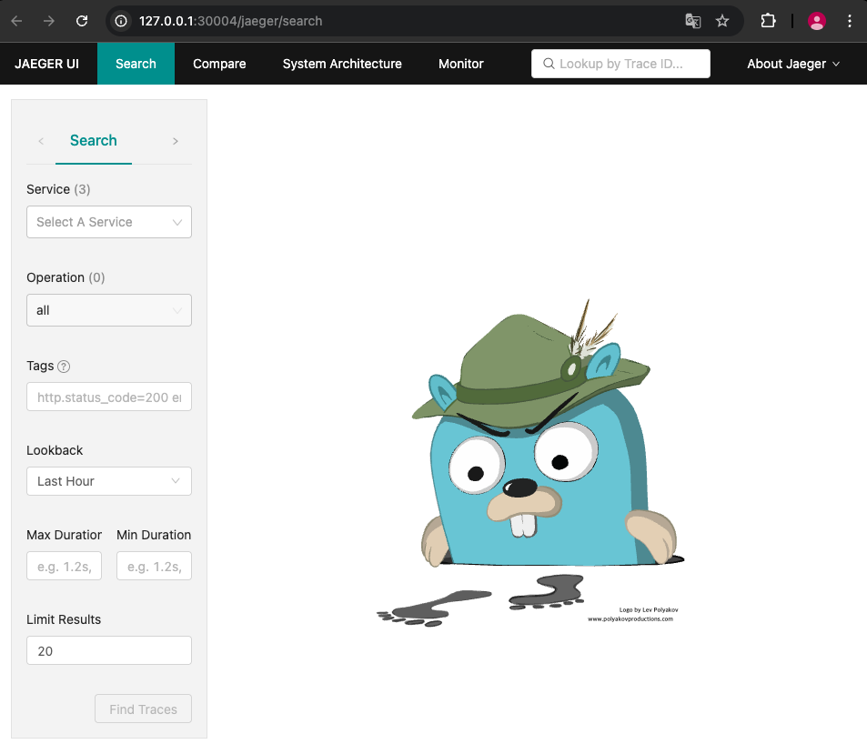867x744 pixels.
Task: Open the translate page icon
Action: [x=693, y=21]
